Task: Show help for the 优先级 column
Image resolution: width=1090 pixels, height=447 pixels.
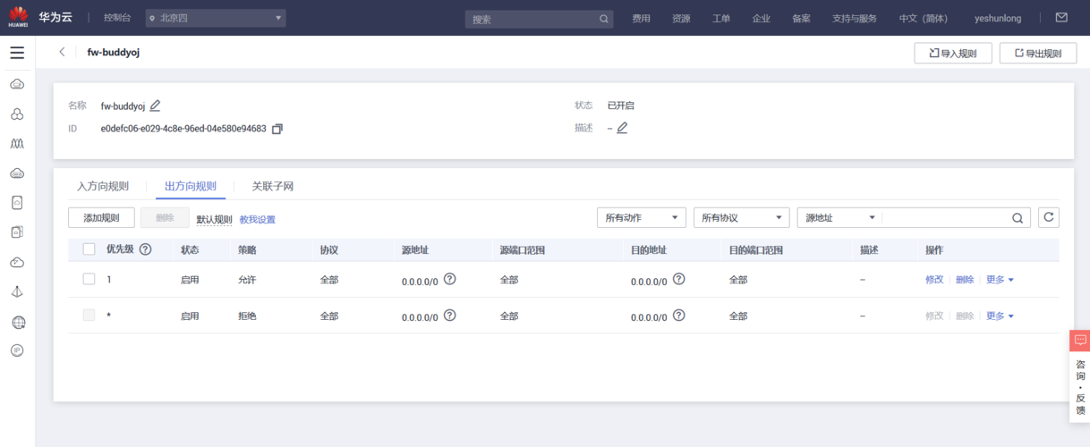Action: tap(145, 249)
